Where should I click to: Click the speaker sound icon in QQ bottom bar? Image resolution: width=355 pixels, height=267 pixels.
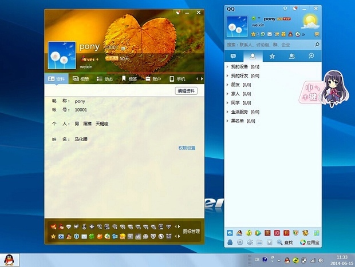(250, 242)
